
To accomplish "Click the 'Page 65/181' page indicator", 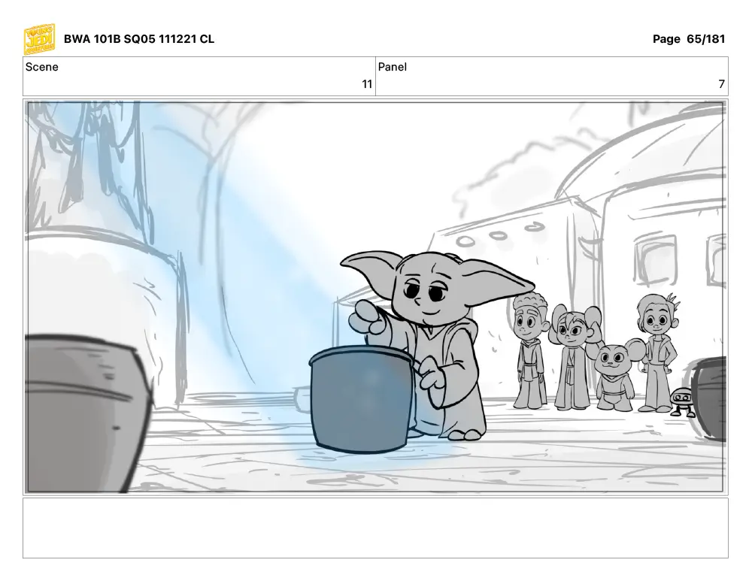I will 689,39.
